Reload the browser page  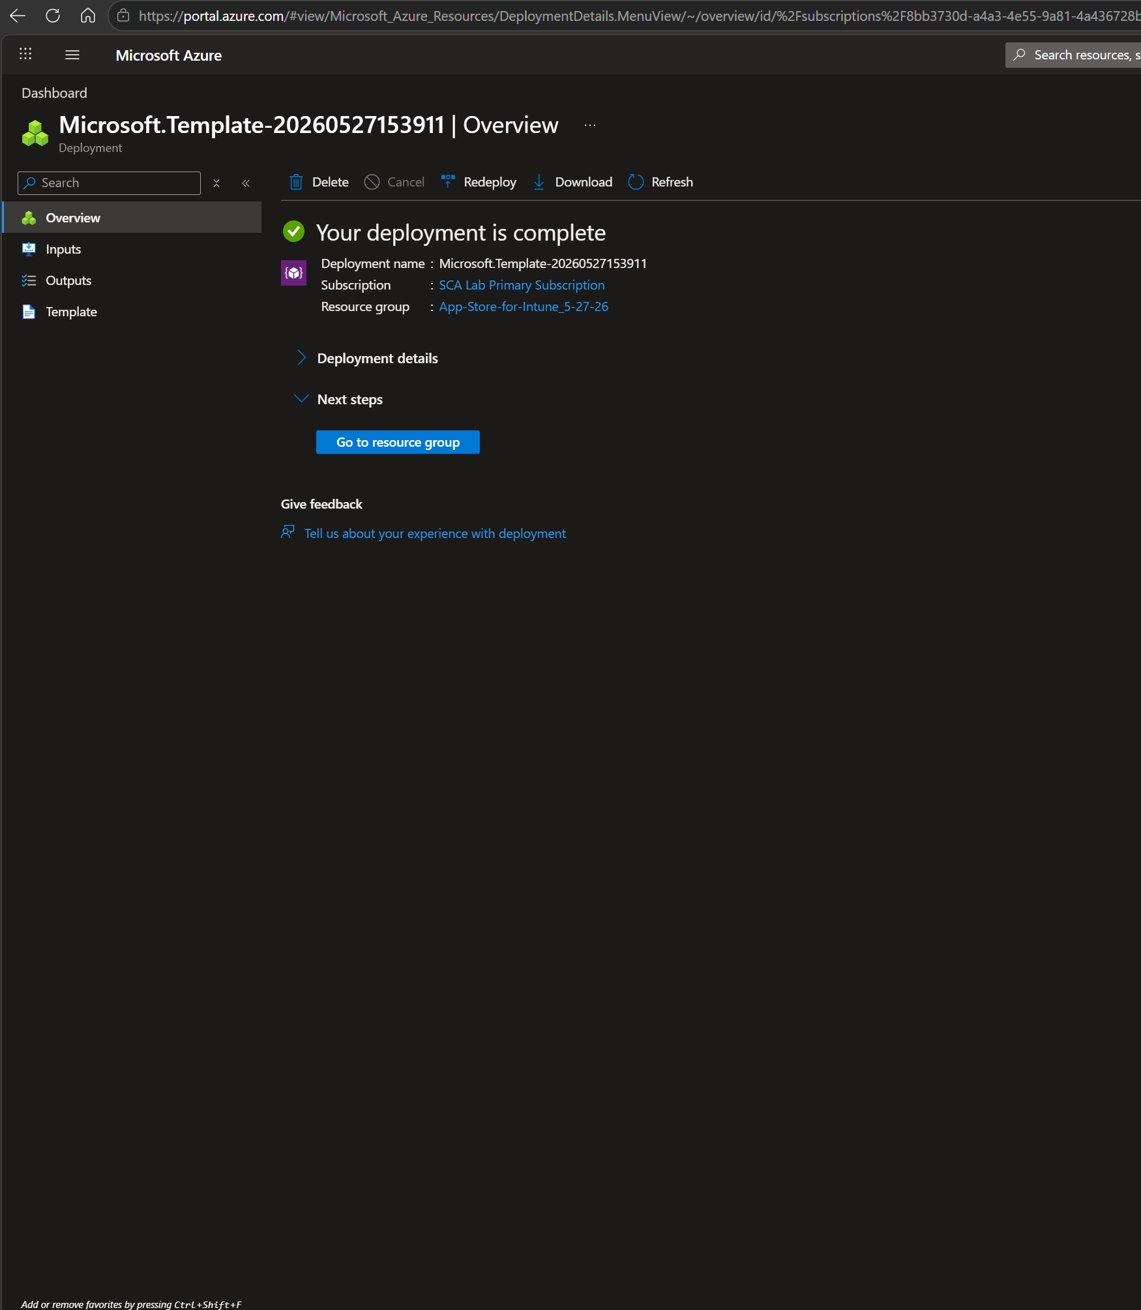(53, 16)
